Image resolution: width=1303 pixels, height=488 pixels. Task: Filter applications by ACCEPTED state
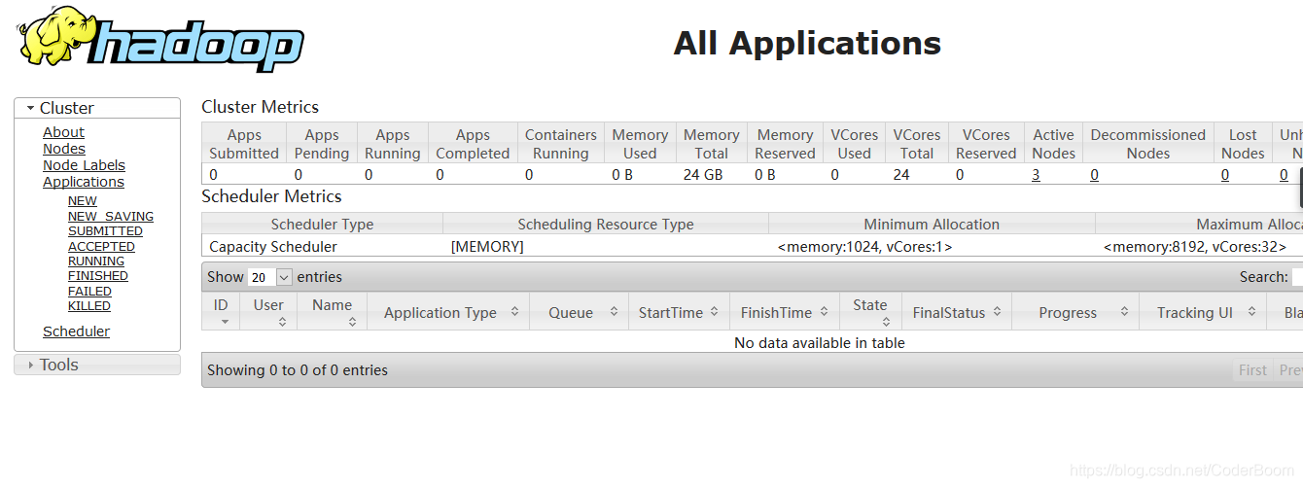(101, 247)
